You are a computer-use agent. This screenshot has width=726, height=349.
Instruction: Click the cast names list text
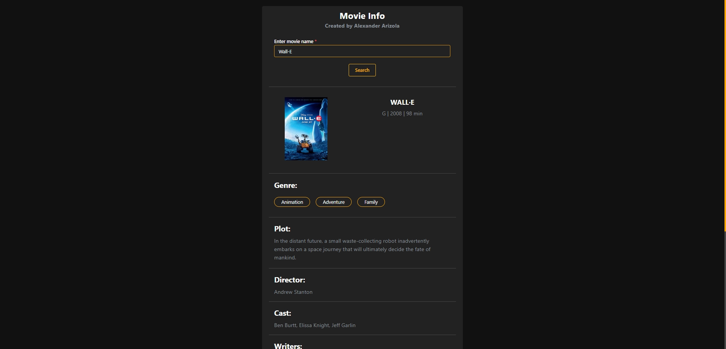pyautogui.click(x=315, y=326)
